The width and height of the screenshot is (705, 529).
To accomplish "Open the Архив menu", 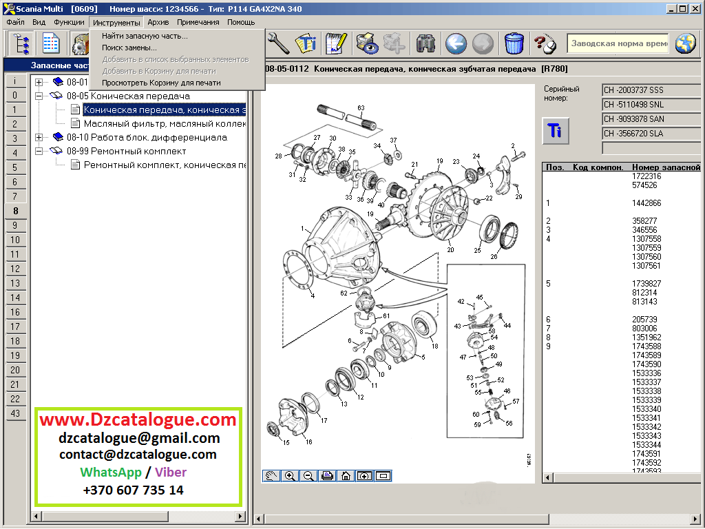I will [x=158, y=22].
